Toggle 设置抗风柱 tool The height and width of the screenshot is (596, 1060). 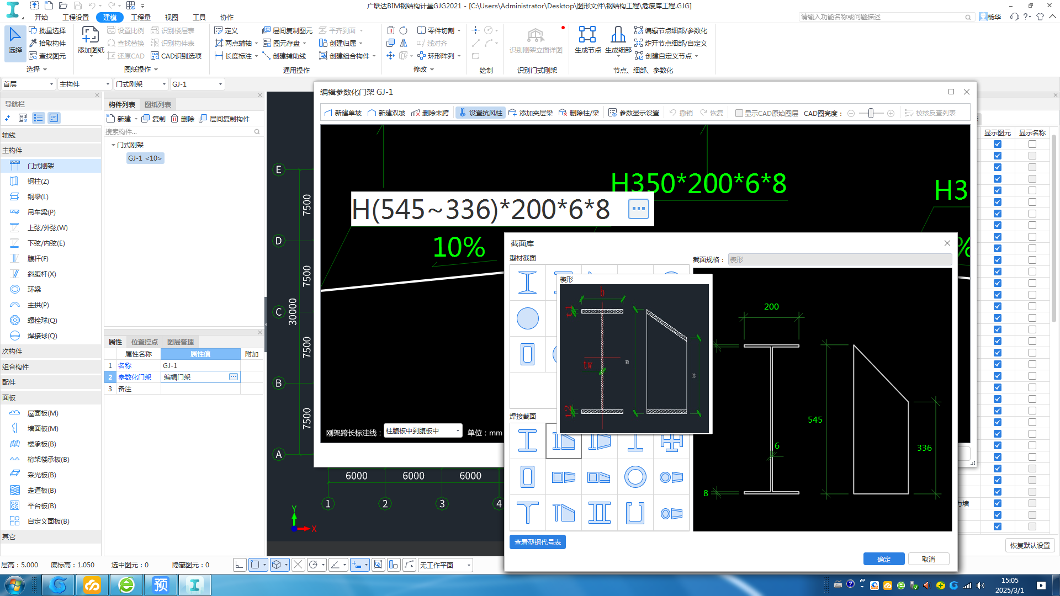(x=480, y=113)
